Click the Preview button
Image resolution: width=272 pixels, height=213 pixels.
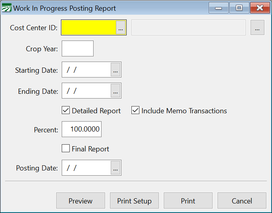tap(80, 201)
